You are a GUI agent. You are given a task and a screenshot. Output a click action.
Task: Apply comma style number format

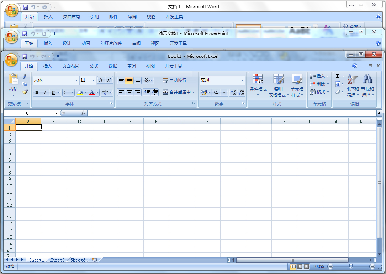pyautogui.click(x=224, y=93)
